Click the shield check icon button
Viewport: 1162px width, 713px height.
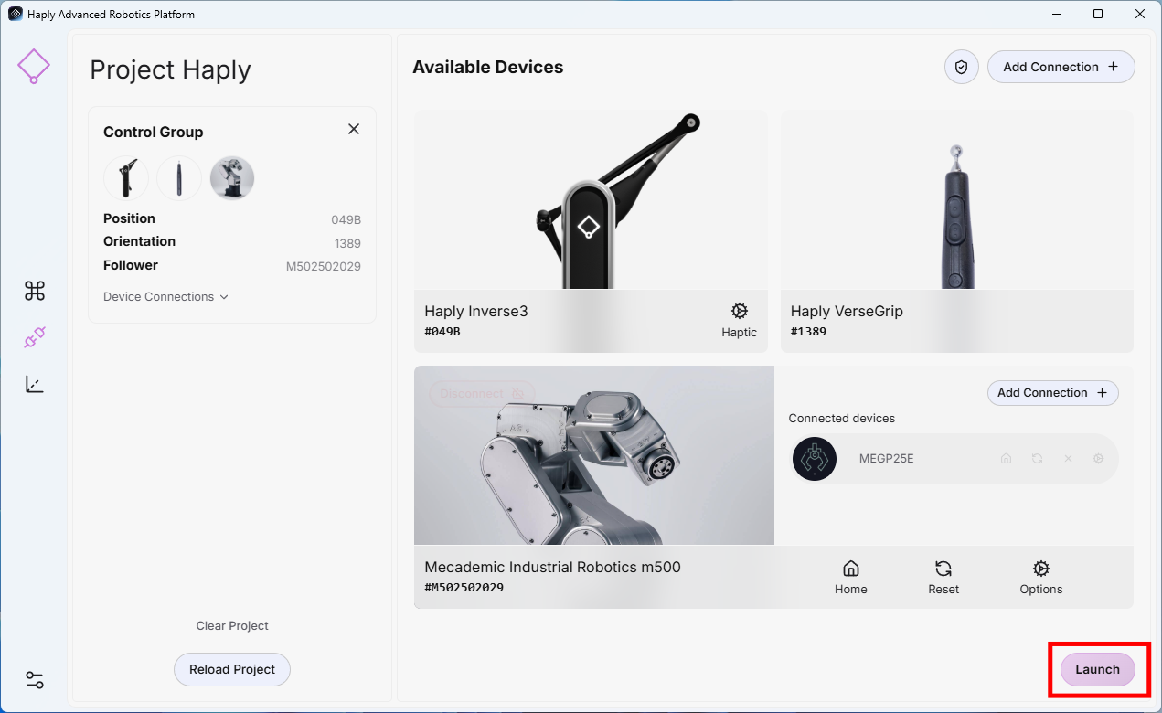962,67
